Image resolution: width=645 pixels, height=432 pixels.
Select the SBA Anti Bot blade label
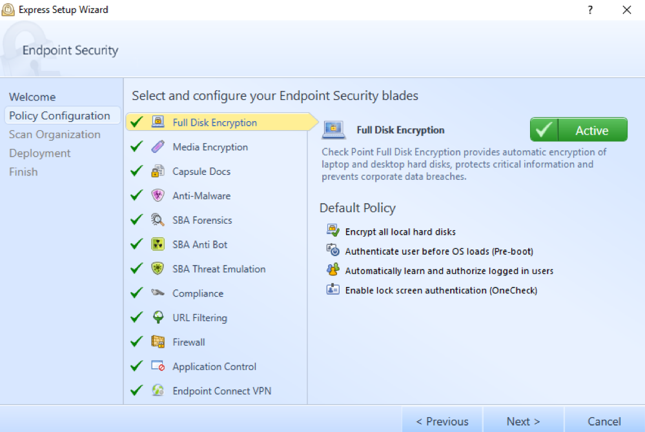tap(200, 244)
